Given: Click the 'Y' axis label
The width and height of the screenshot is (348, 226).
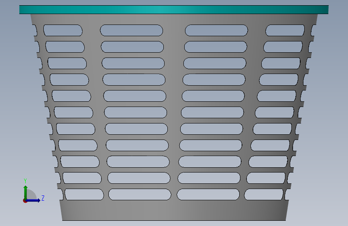Looking at the screenshot, I should pos(25,181).
